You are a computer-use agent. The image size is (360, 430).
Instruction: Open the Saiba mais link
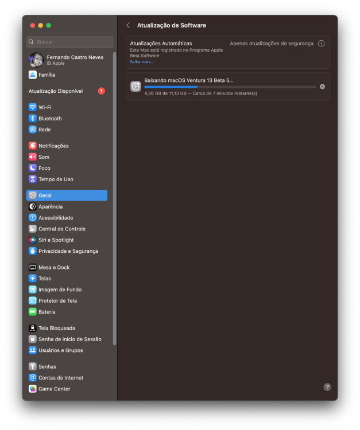(142, 62)
